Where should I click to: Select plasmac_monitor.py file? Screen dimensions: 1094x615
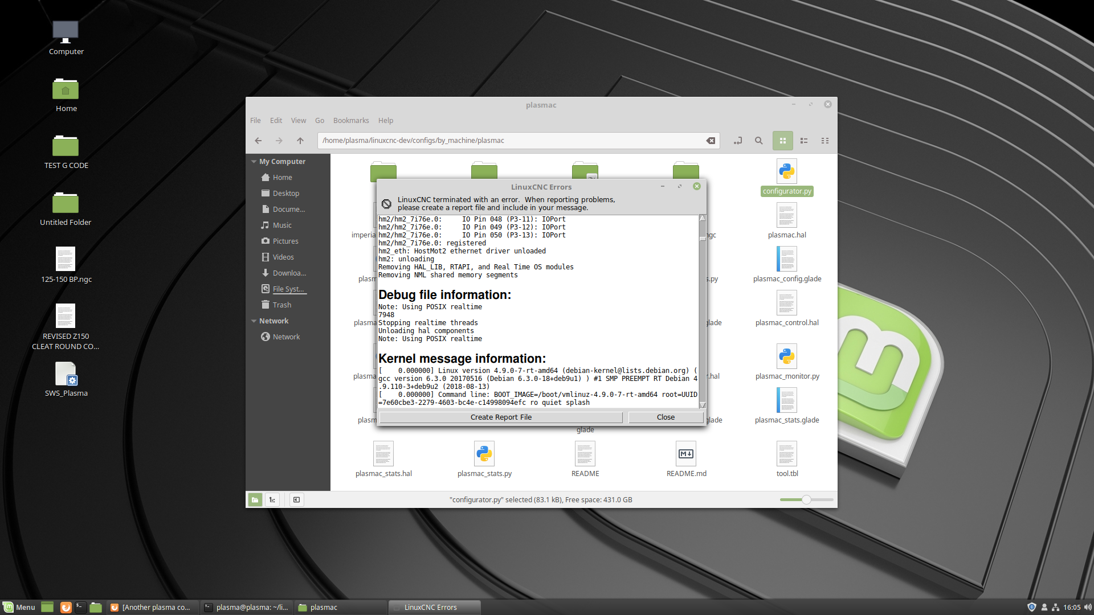pos(787,363)
